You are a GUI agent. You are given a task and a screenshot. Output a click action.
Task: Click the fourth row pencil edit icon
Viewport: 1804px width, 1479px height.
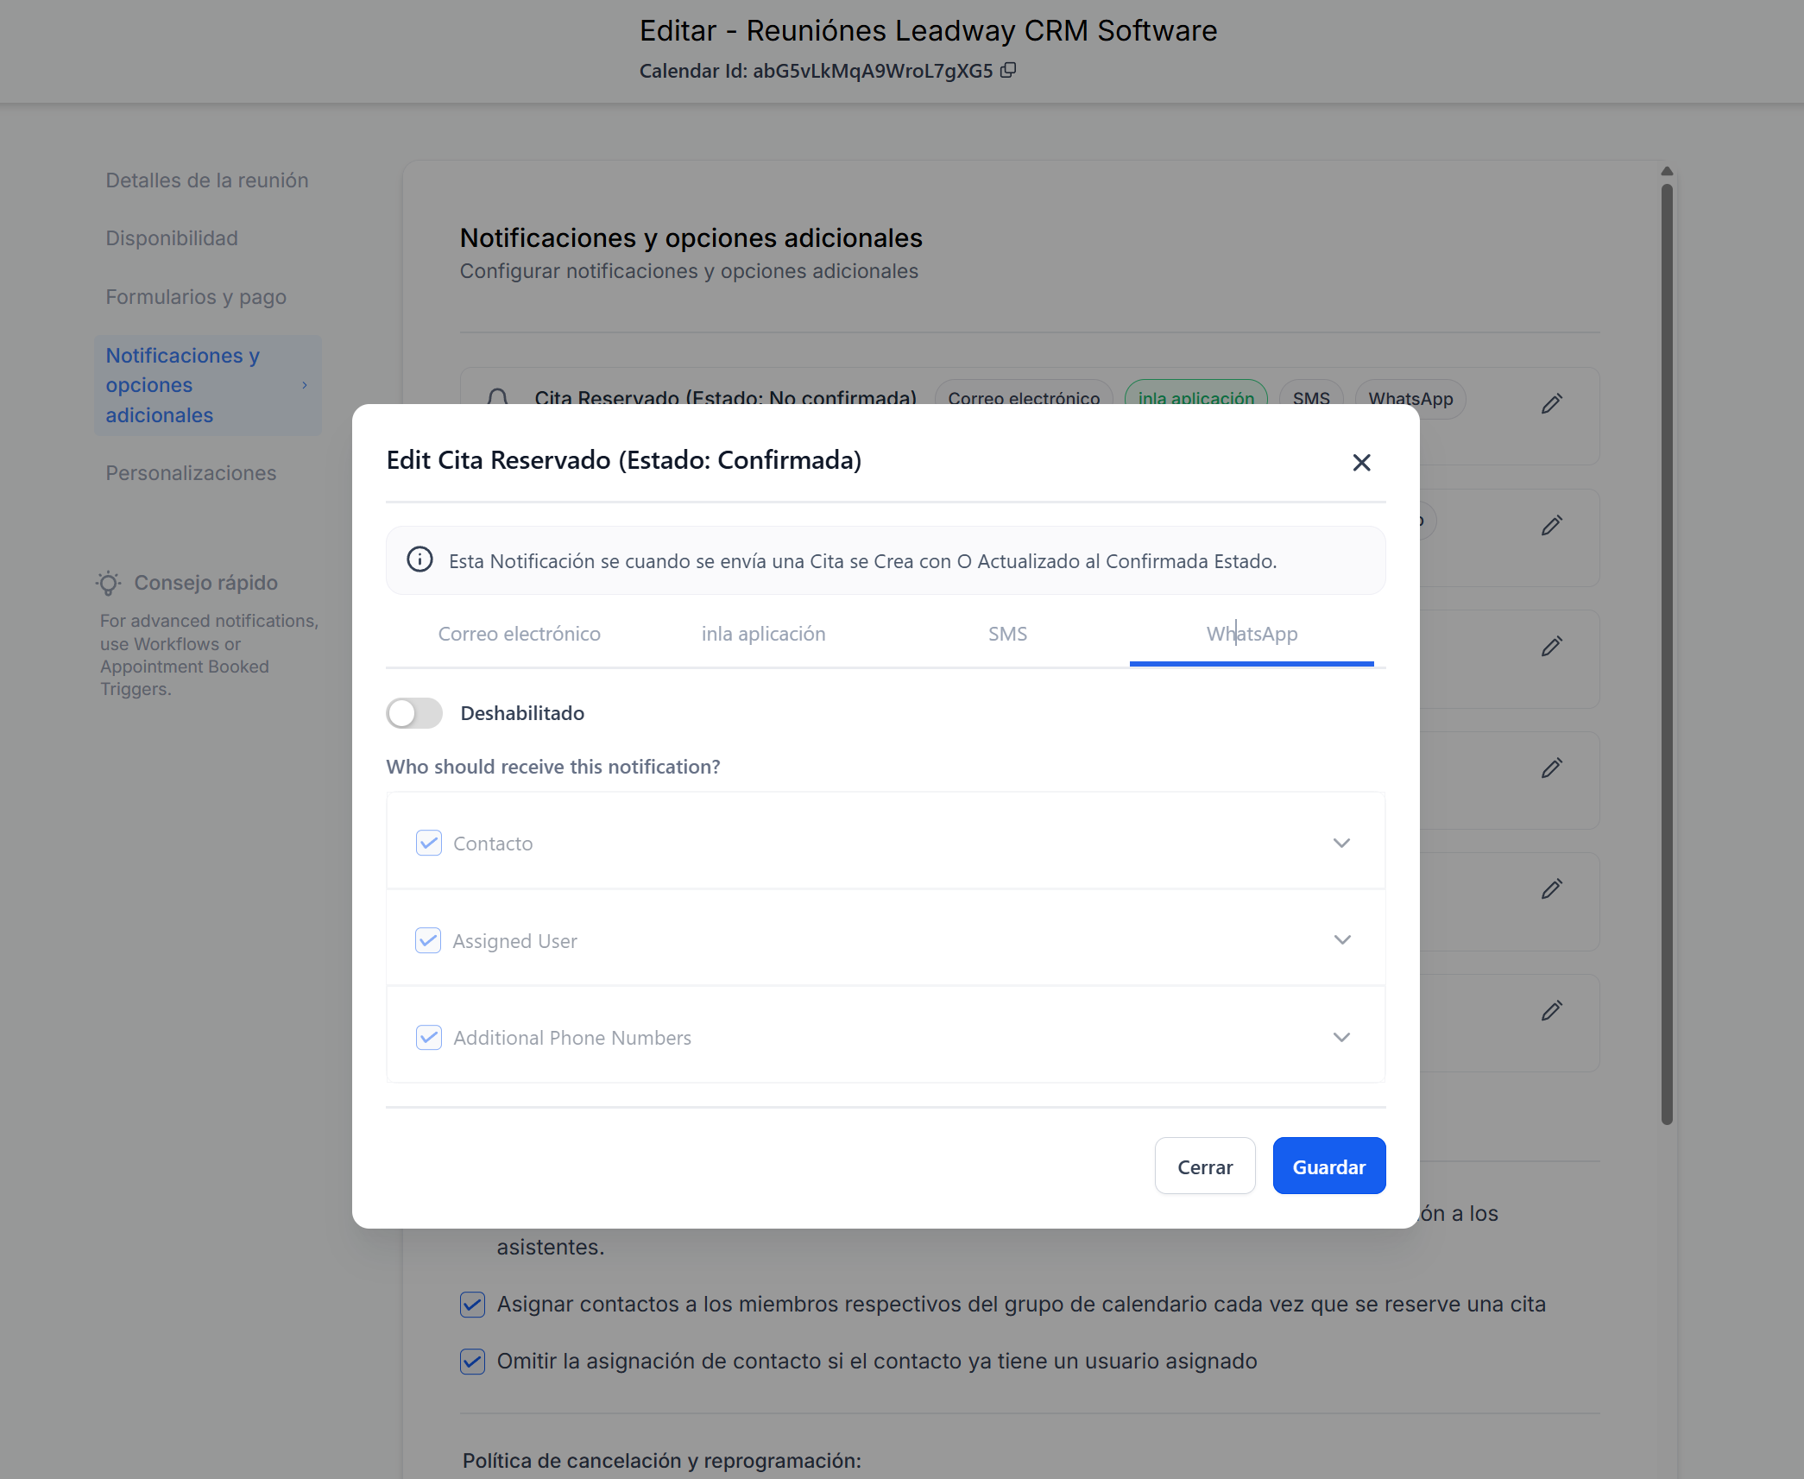pyautogui.click(x=1551, y=768)
